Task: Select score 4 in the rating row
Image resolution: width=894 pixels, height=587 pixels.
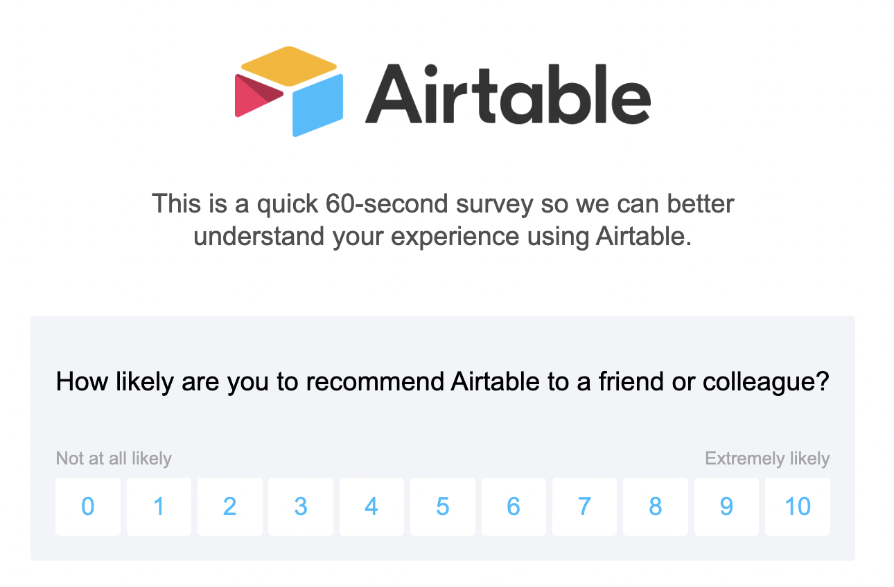Action: [371, 507]
